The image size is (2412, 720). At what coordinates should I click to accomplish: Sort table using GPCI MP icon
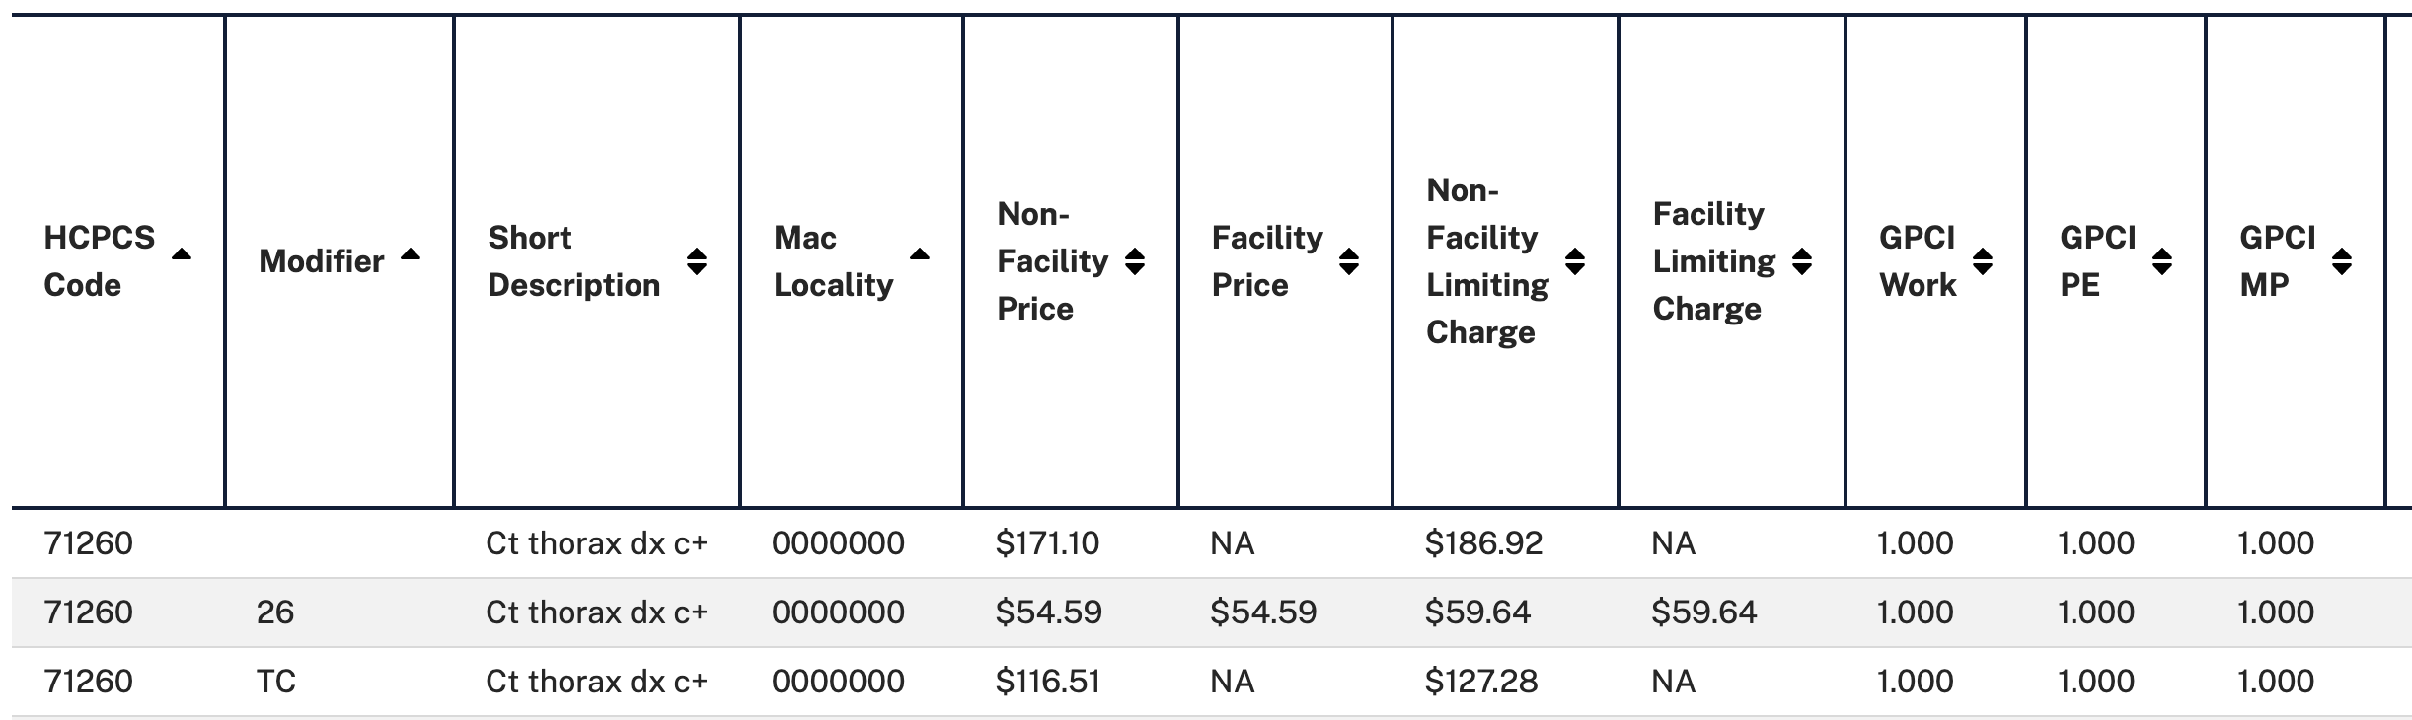coord(2341,261)
